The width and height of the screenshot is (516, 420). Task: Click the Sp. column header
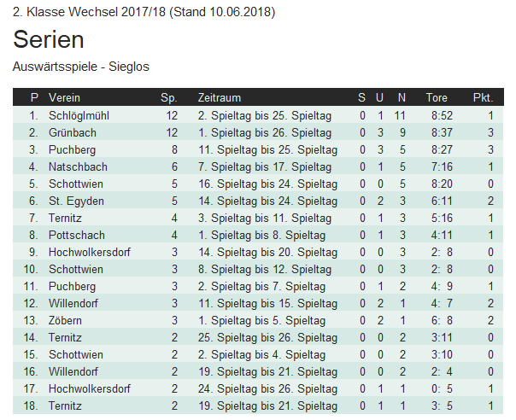[x=169, y=98]
